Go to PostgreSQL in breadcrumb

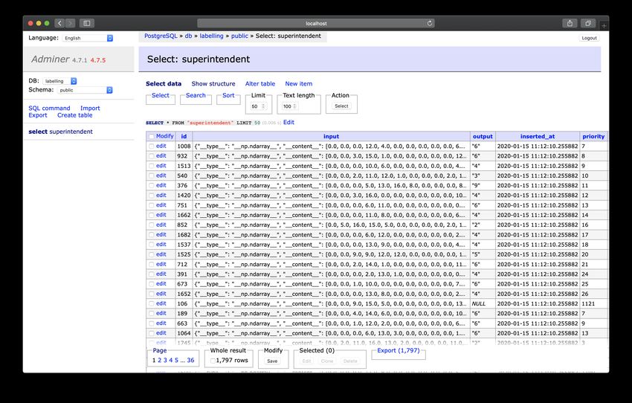tap(161, 36)
